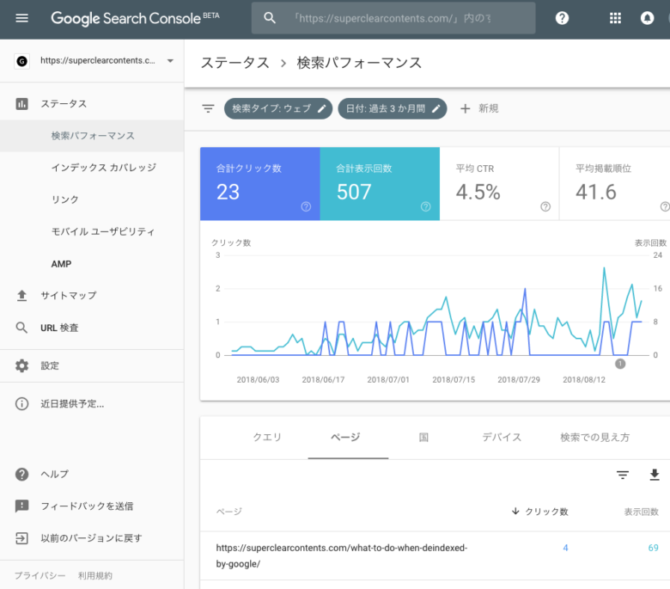Open the 日付: 過去 3 か月間 date filter

click(393, 108)
